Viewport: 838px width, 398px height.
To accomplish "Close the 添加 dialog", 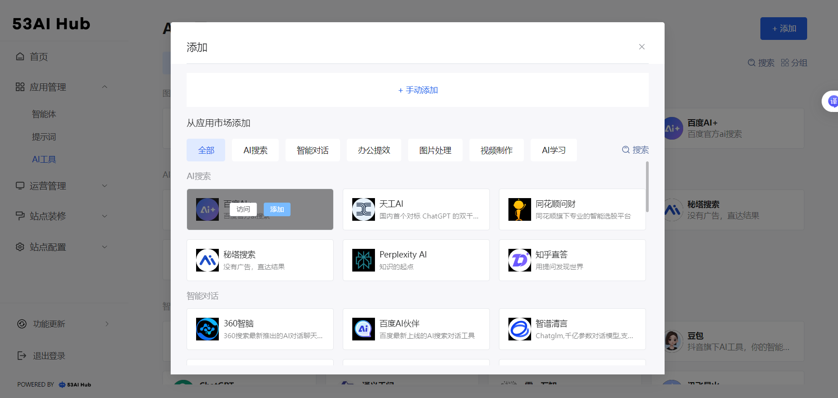I will click(x=641, y=47).
